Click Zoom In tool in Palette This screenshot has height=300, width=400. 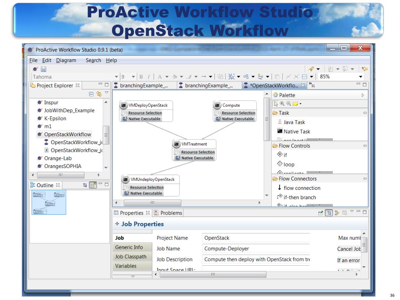coord(282,104)
